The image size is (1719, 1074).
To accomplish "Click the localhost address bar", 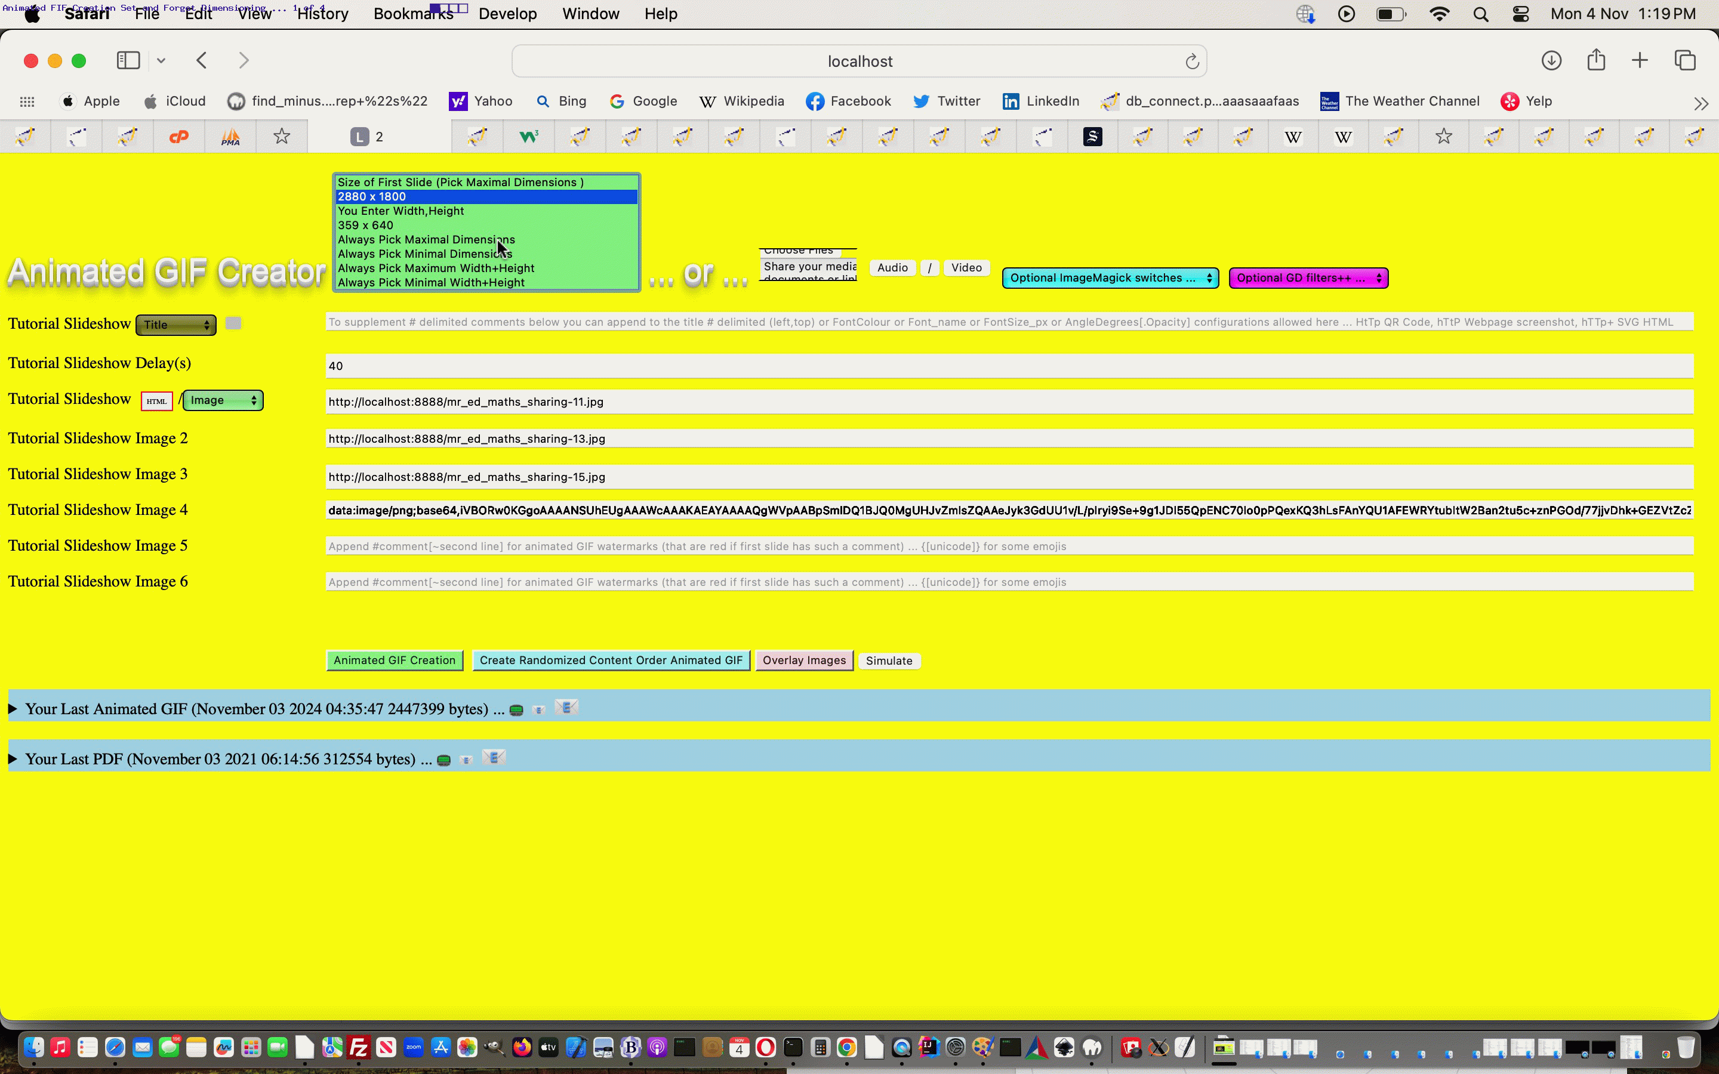I will click(860, 62).
